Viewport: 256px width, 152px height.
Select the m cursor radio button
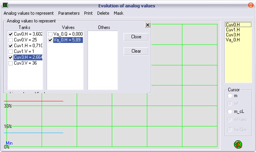[230, 96]
